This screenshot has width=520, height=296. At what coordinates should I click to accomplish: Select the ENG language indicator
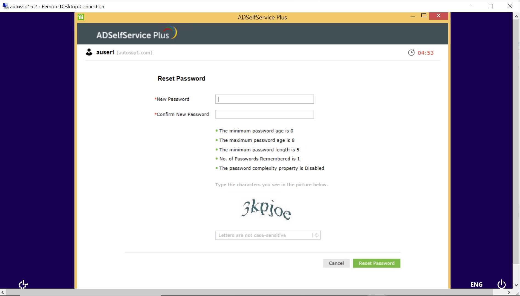[x=476, y=284]
